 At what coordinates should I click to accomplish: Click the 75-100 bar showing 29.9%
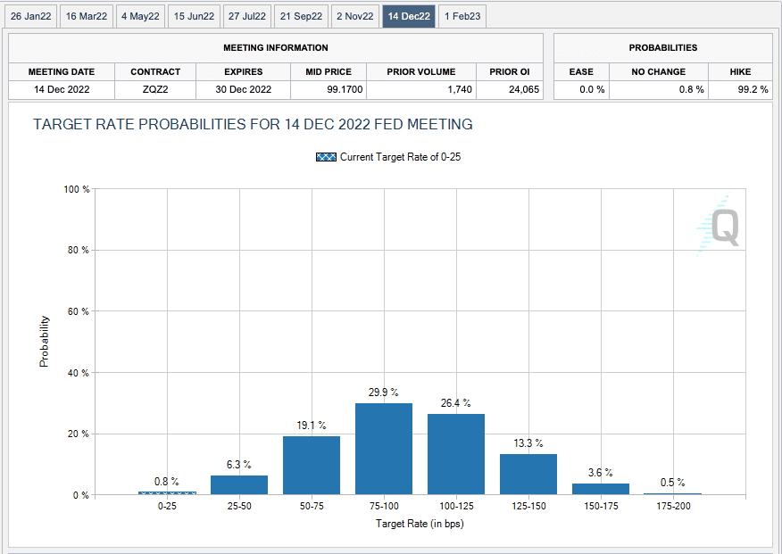pyautogui.click(x=384, y=449)
